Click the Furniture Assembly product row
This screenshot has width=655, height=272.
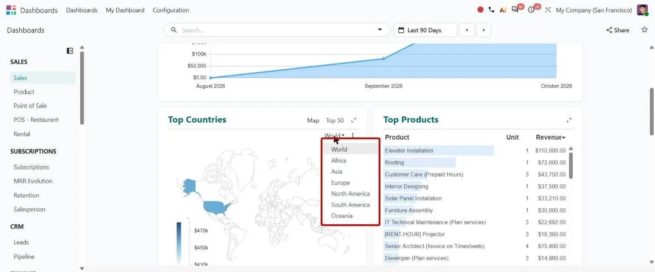click(475, 210)
